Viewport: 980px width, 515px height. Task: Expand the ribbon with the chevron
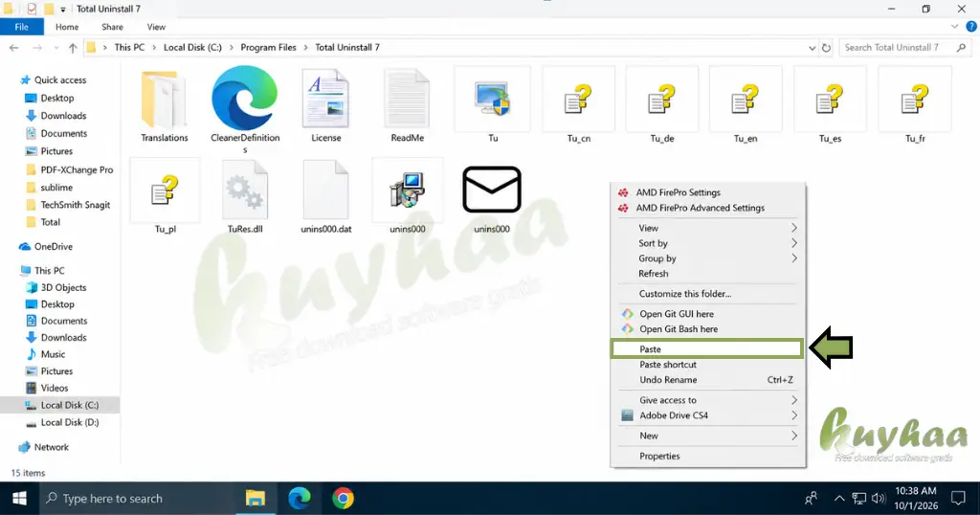(x=954, y=27)
